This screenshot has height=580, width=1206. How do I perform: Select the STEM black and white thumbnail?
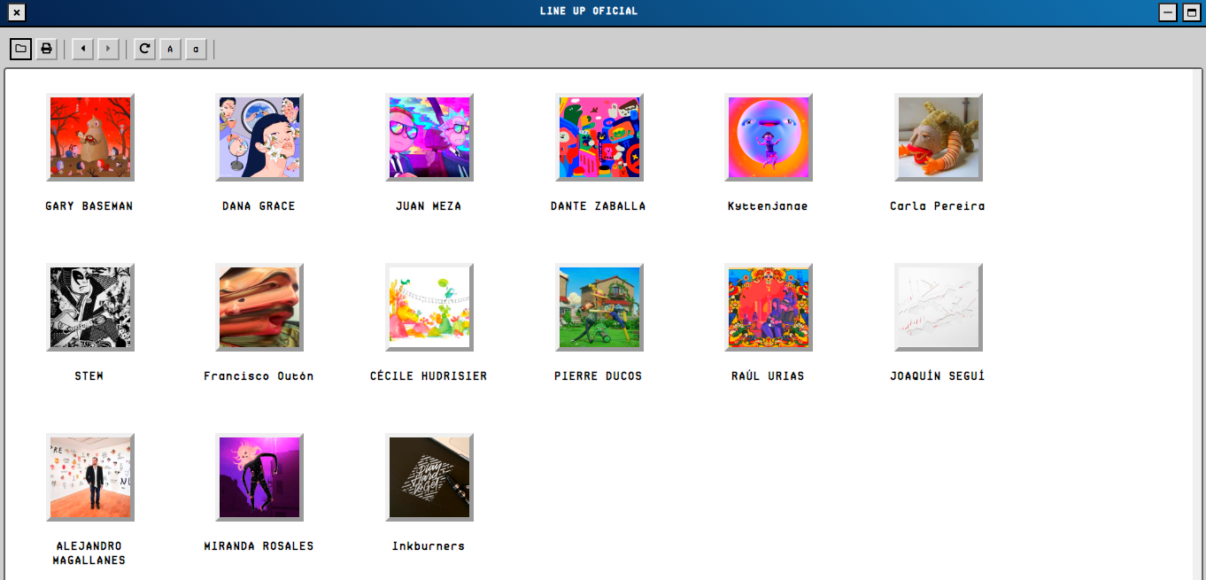click(x=89, y=307)
